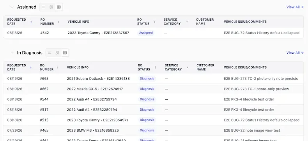Select 2022 Mazda CX-5 E2E12574517 vehicle cell

click(95, 89)
